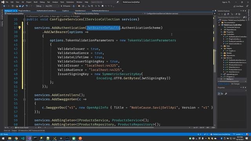Switch to the PingController.cs tab
The image size is (251, 141).
(x=24, y=11)
